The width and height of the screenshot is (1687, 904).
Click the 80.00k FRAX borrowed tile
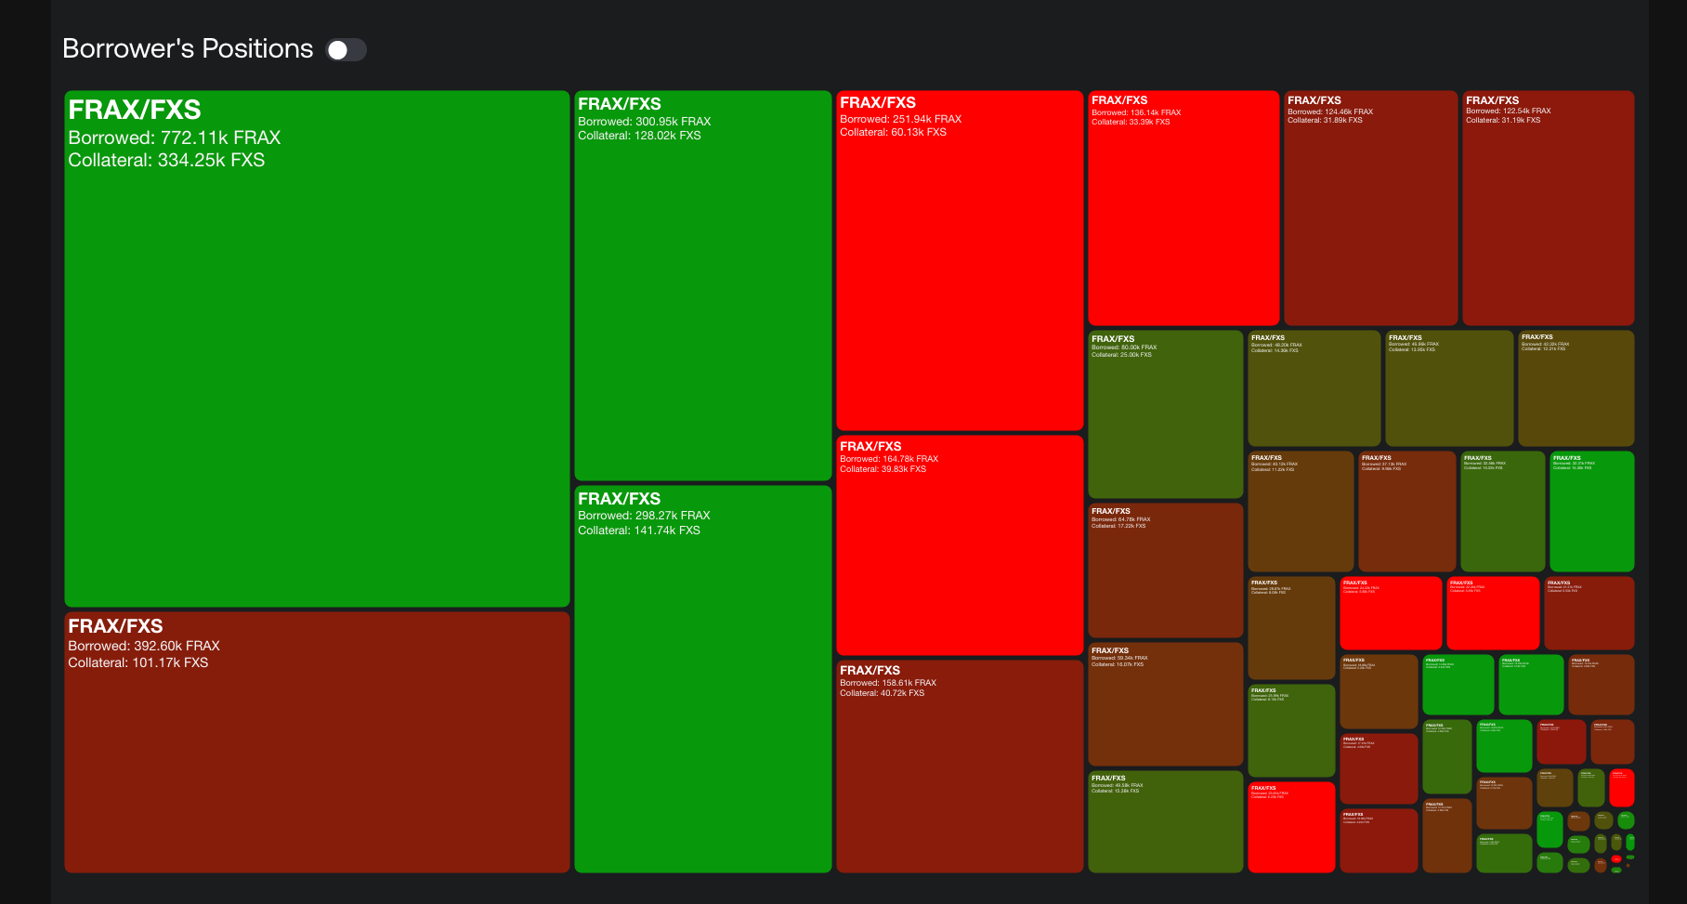1165,414
